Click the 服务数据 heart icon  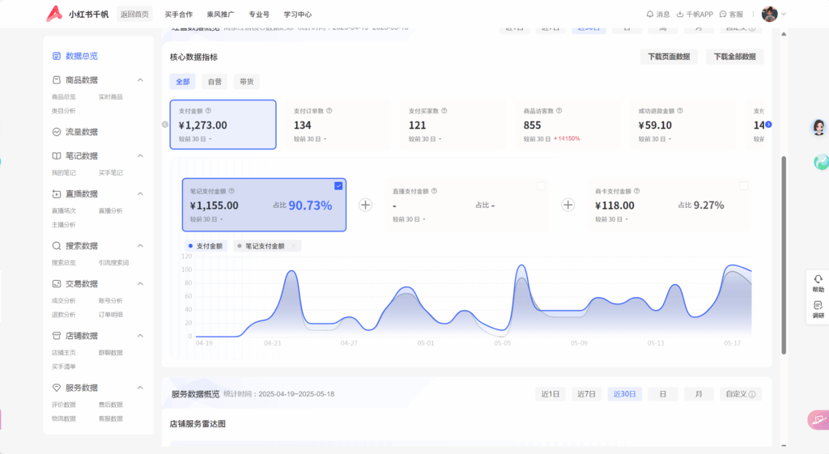[x=57, y=388]
